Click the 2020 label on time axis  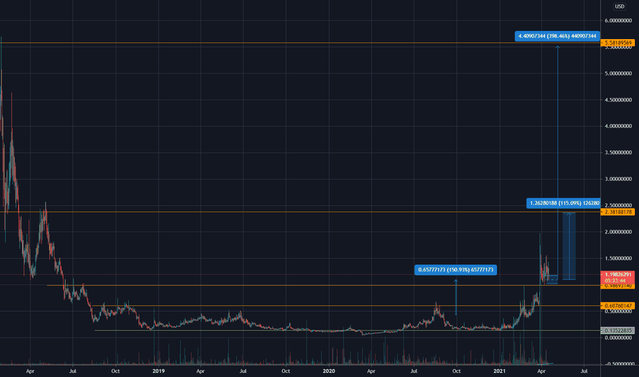coord(328,371)
